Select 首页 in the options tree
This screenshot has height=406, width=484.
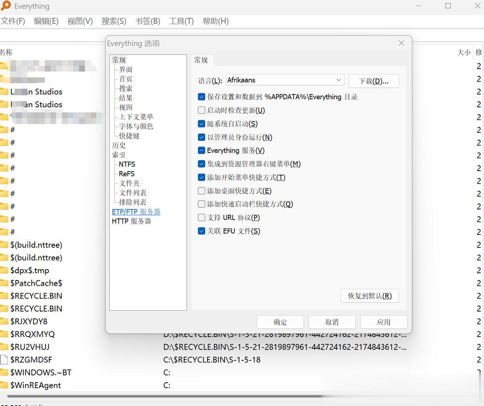tap(126, 79)
